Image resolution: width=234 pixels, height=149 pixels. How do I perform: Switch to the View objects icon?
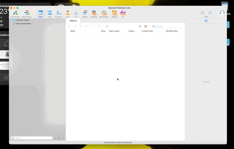point(49,14)
